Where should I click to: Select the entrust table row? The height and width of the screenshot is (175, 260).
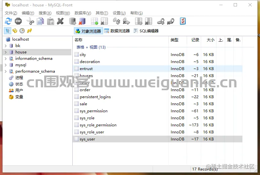pos(158,69)
